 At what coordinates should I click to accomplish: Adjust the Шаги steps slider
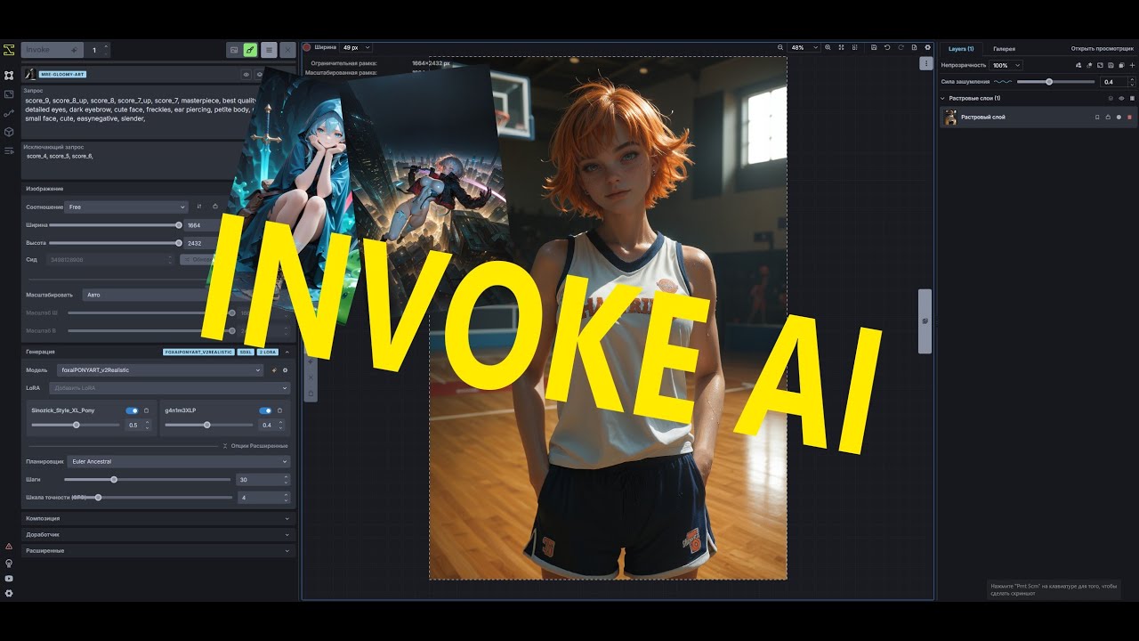click(x=148, y=480)
